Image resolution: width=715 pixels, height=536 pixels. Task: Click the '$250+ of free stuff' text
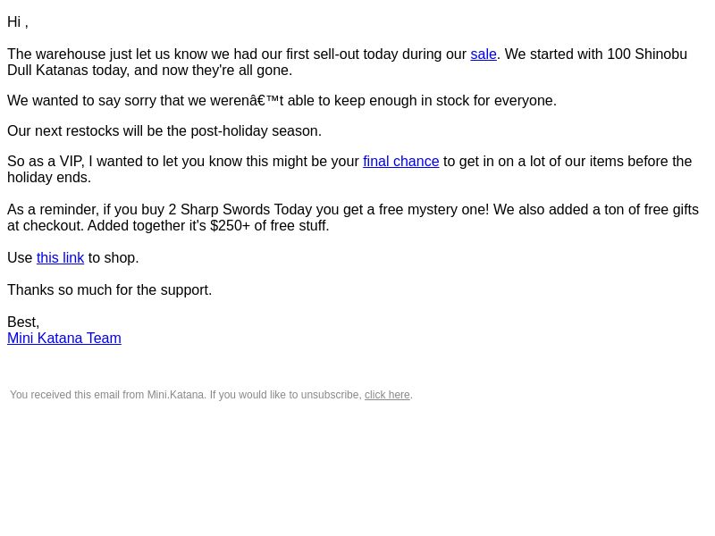(x=270, y=226)
